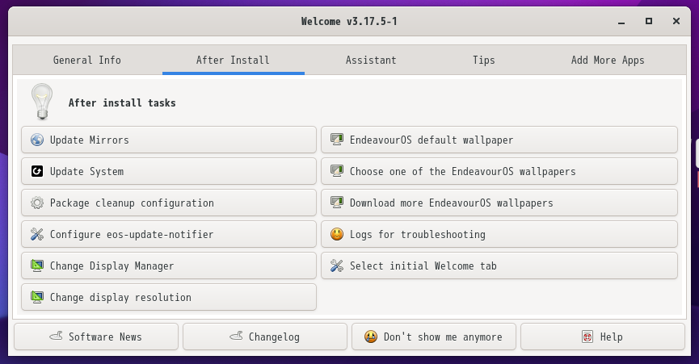Click the lightbulb icon next to After install tasks
The height and width of the screenshot is (364, 699).
pos(42,102)
